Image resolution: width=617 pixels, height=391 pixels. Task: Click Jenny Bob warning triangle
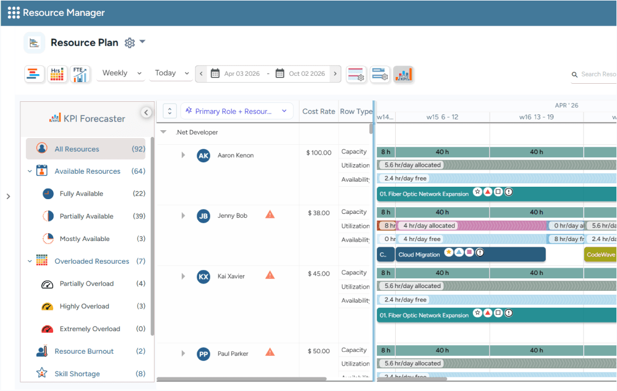point(270,214)
